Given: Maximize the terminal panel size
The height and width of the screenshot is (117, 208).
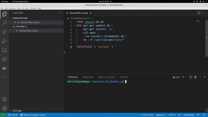Looking at the screenshot, I should pyautogui.click(x=200, y=77).
